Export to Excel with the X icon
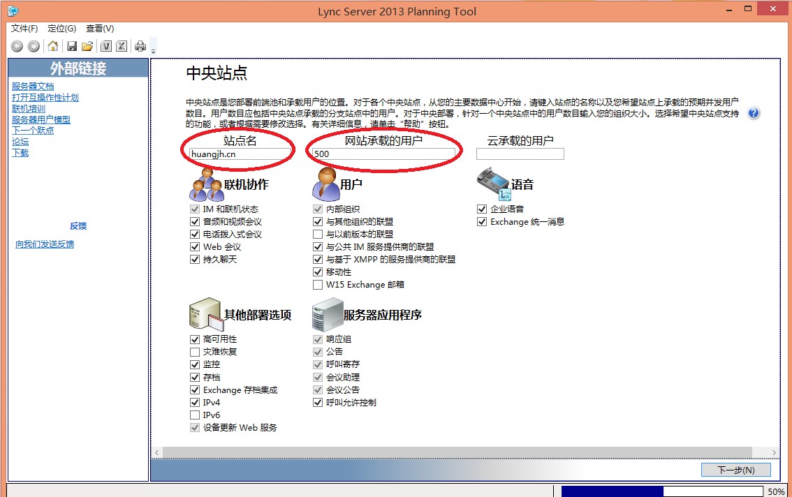 tap(122, 47)
